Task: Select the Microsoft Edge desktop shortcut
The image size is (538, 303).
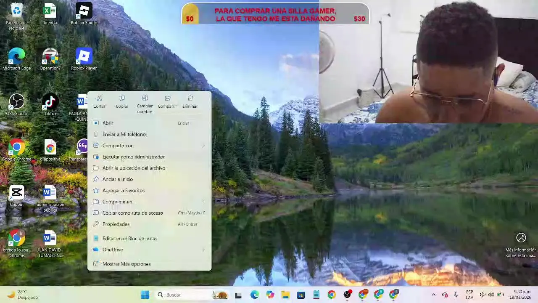Action: (17, 59)
